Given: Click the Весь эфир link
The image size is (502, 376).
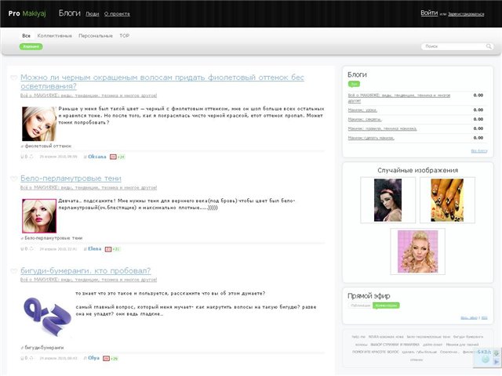Looking at the screenshot, I should point(469,318).
